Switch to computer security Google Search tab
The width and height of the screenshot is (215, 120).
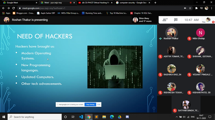tap(133, 3)
